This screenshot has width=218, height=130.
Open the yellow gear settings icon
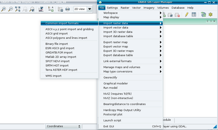coord(210,15)
